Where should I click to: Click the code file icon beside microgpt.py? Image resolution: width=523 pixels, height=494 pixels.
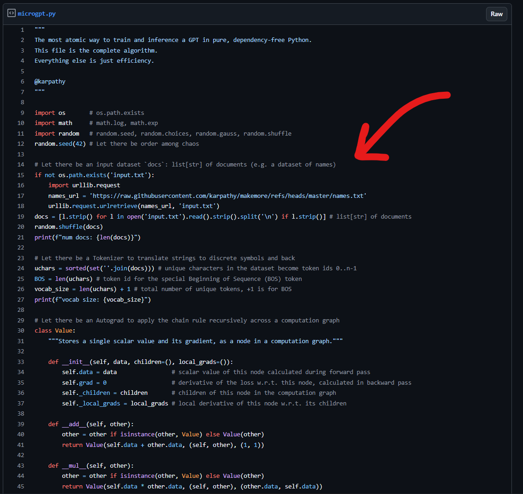pos(12,13)
